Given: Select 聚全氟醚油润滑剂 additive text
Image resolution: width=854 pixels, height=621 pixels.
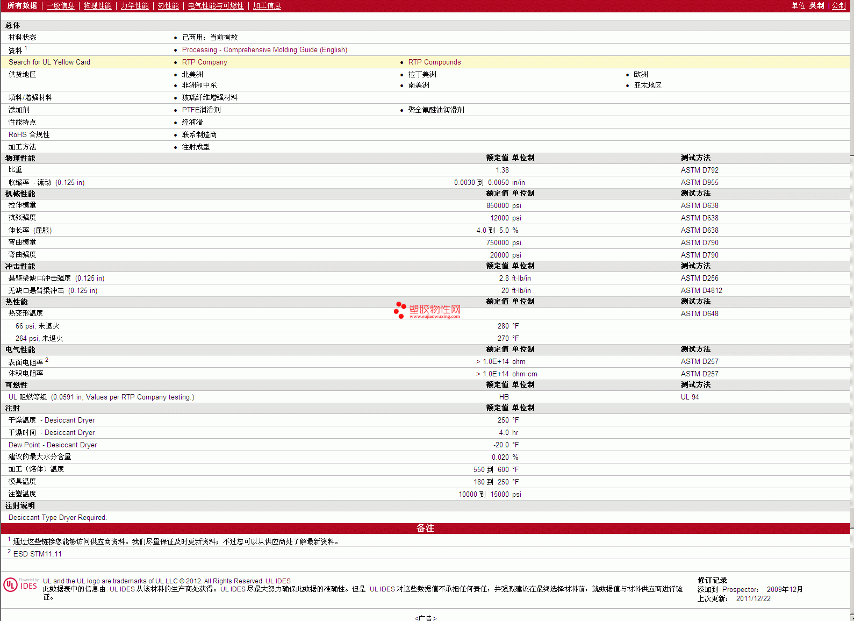Looking at the screenshot, I should tap(436, 110).
